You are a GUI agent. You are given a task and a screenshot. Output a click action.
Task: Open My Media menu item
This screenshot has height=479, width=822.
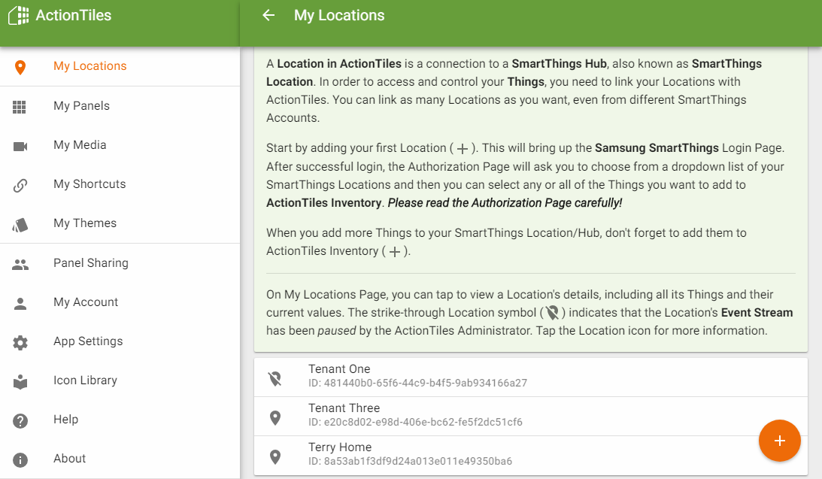120,145
